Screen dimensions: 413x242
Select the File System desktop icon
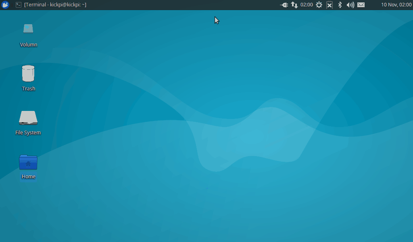(28, 118)
